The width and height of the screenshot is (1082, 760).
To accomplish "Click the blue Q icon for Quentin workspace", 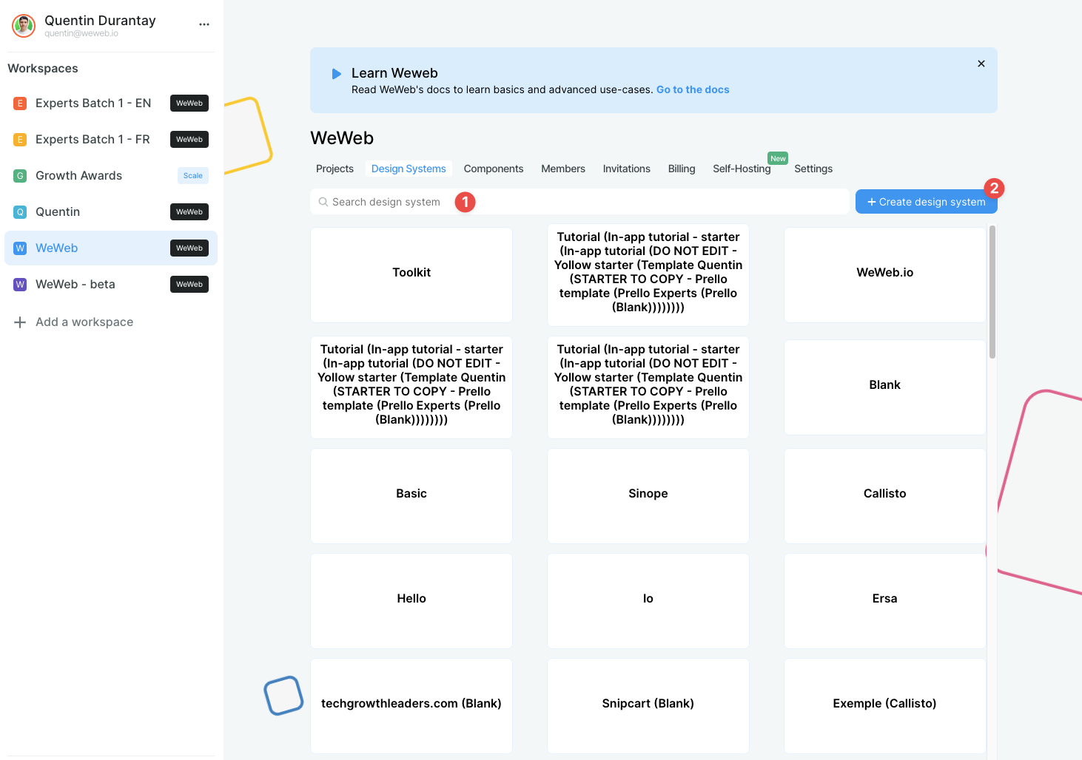I will point(20,212).
